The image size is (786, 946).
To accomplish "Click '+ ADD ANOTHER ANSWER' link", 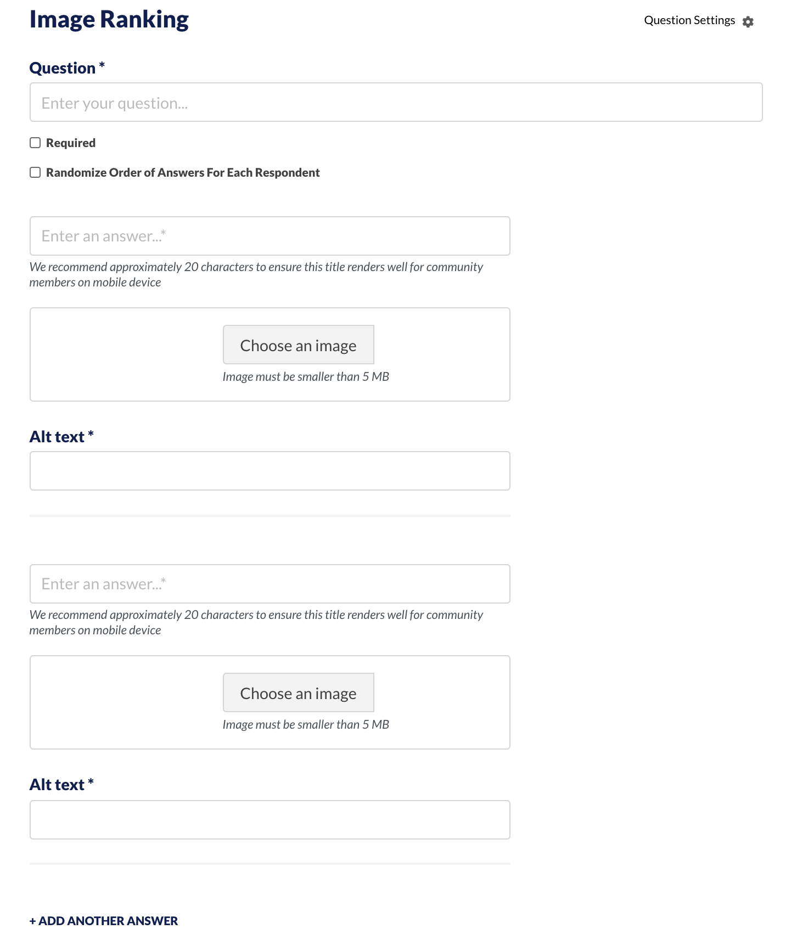I will pyautogui.click(x=104, y=921).
